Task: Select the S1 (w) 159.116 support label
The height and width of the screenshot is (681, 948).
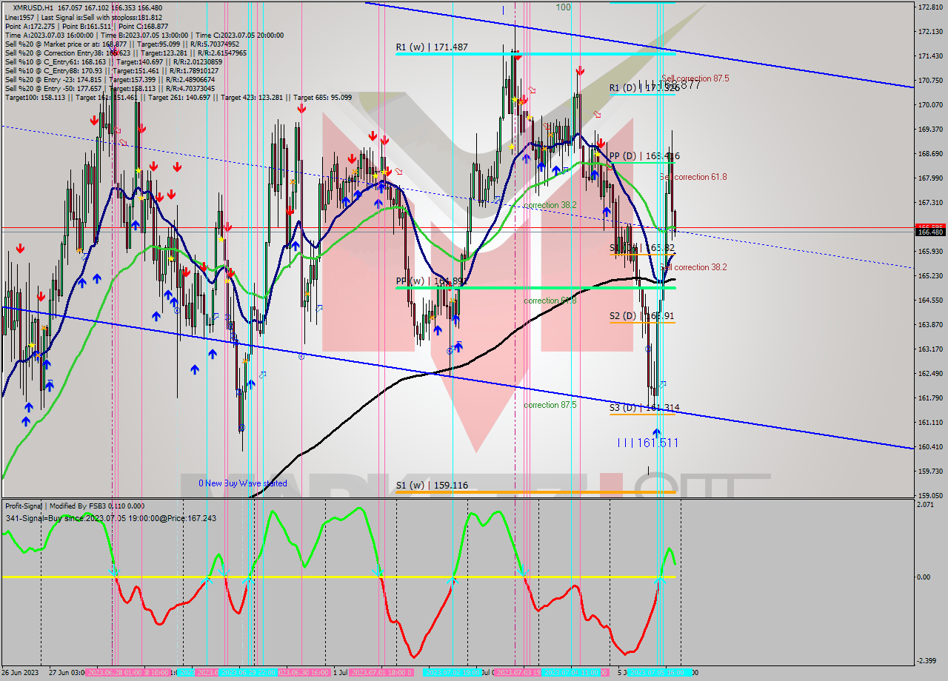Action: pyautogui.click(x=432, y=486)
